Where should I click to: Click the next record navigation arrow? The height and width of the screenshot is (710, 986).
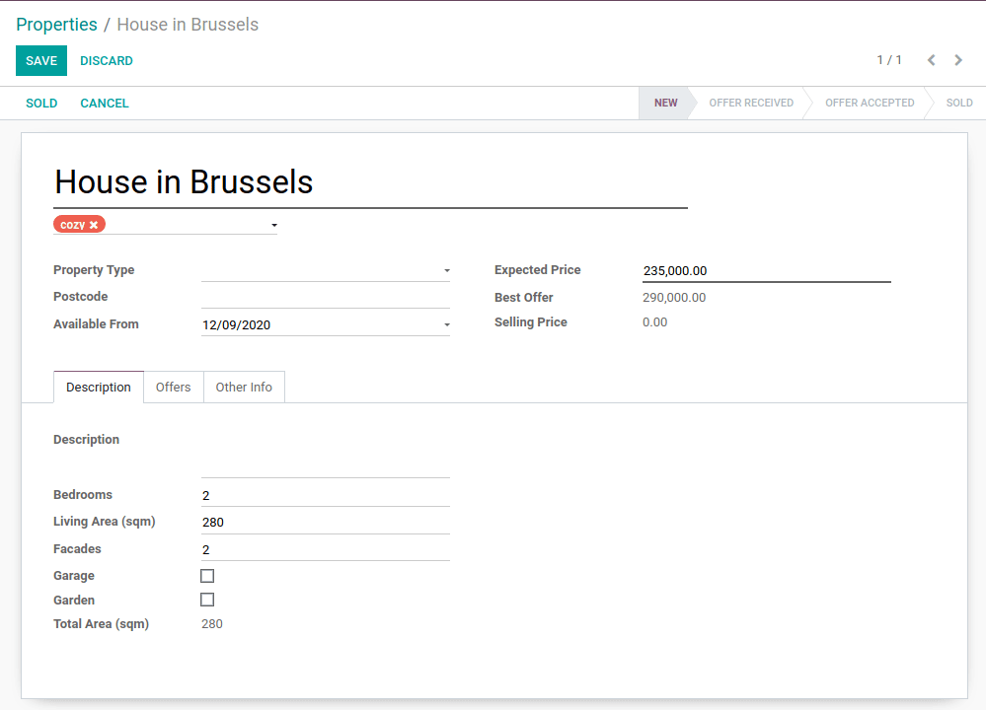point(958,60)
